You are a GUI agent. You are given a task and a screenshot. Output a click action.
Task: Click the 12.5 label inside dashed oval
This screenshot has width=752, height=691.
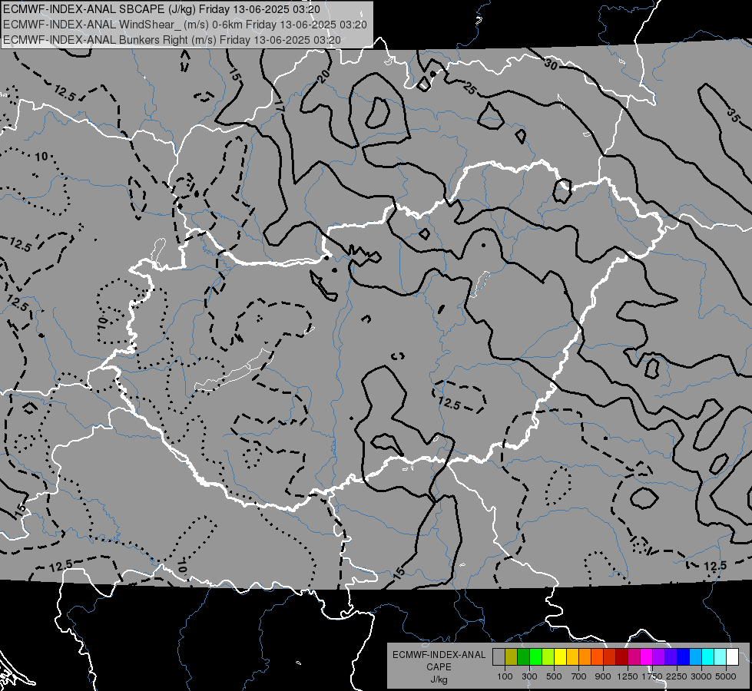450,404
